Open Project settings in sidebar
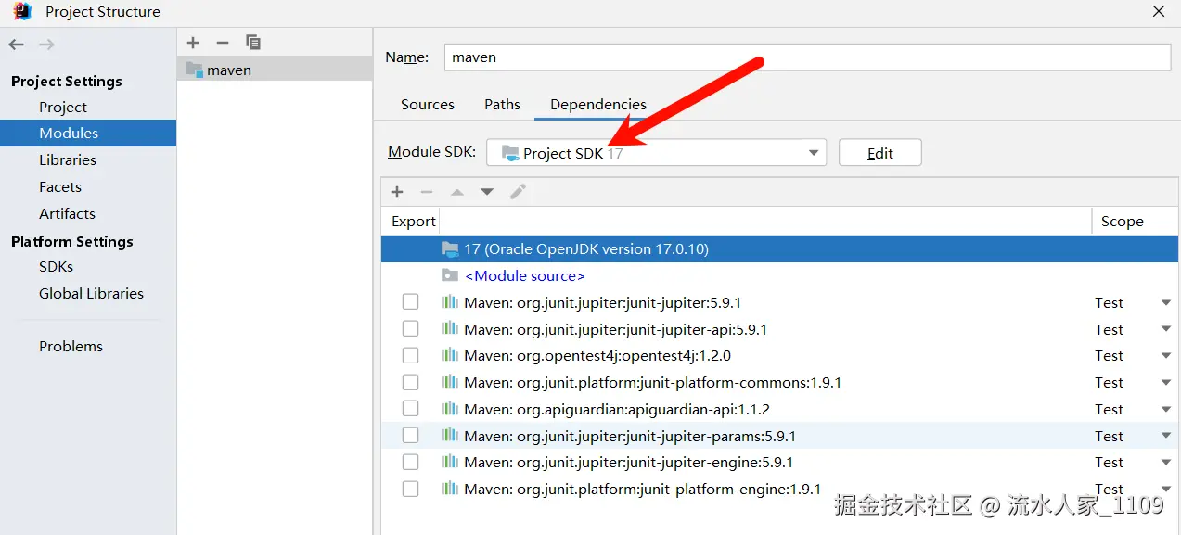 63,107
